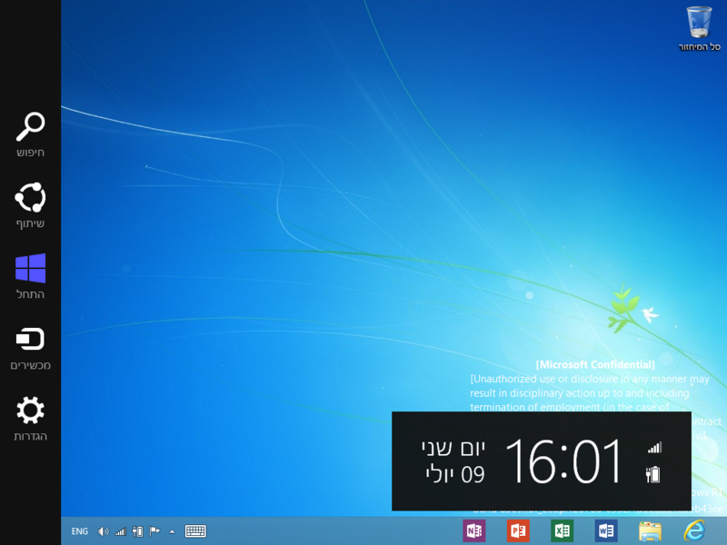Open the Settings charm gear icon
Image resolution: width=727 pixels, height=545 pixels.
(30, 411)
